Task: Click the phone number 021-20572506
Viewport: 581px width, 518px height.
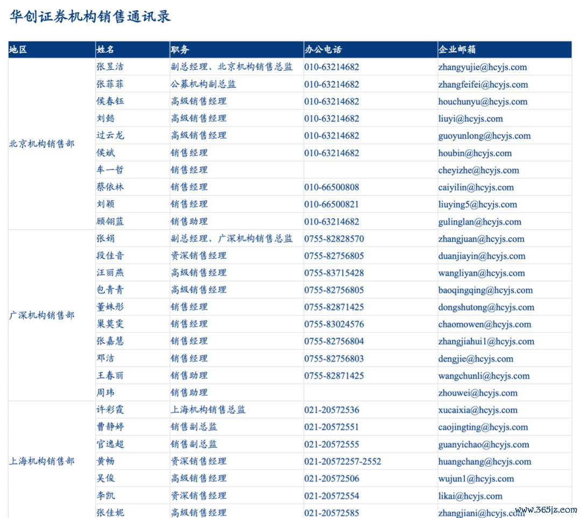Action: 331,478
